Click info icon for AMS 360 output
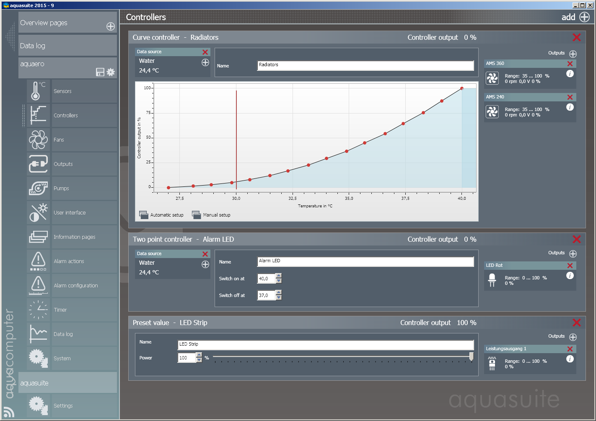 pyautogui.click(x=570, y=74)
